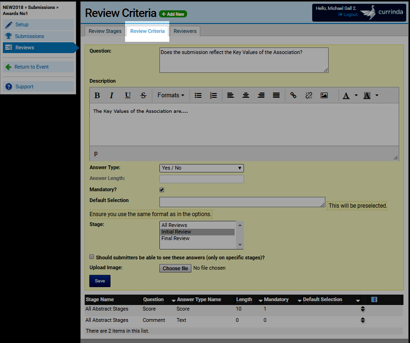Open Setup from the sidebar
This screenshot has height=343, width=410.
pos(39,24)
